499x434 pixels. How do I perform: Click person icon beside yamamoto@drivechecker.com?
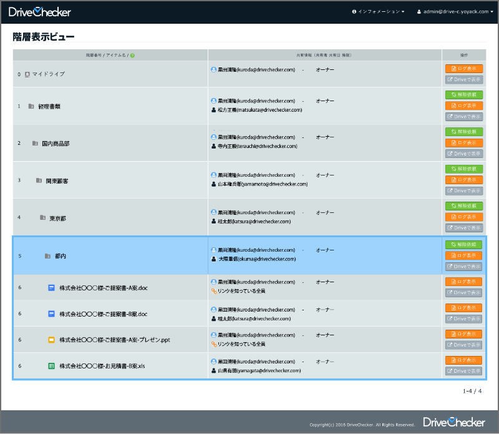pyautogui.click(x=214, y=184)
